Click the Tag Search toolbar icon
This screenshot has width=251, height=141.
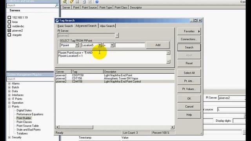[x=65, y=2]
